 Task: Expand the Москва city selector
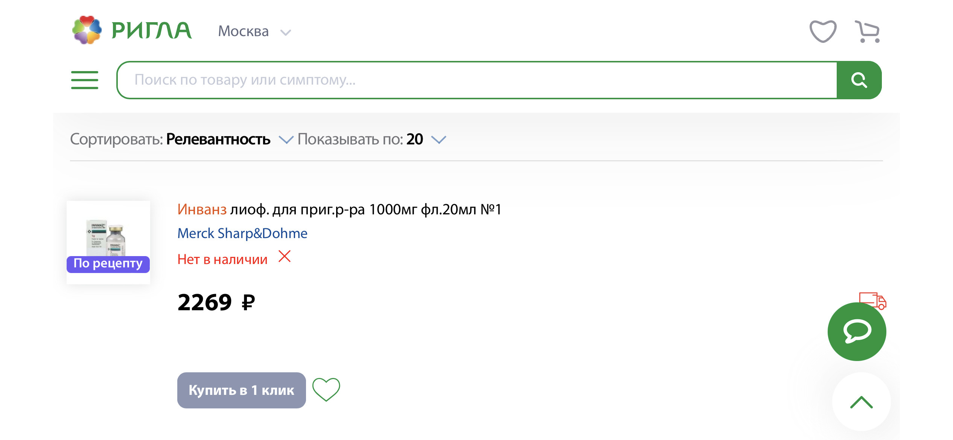pos(254,32)
